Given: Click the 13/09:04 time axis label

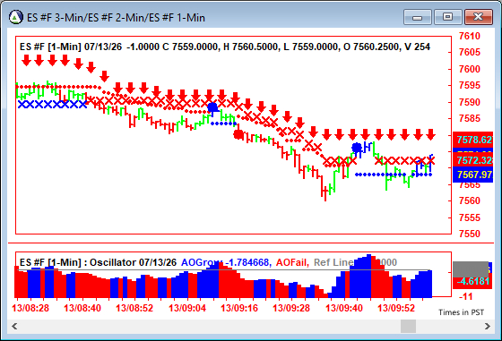Looking at the screenshot, I should click(x=187, y=308).
